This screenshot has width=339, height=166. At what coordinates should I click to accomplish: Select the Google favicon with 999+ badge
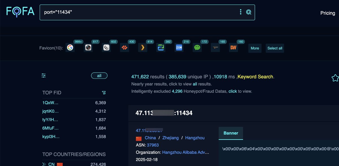tap(70, 48)
